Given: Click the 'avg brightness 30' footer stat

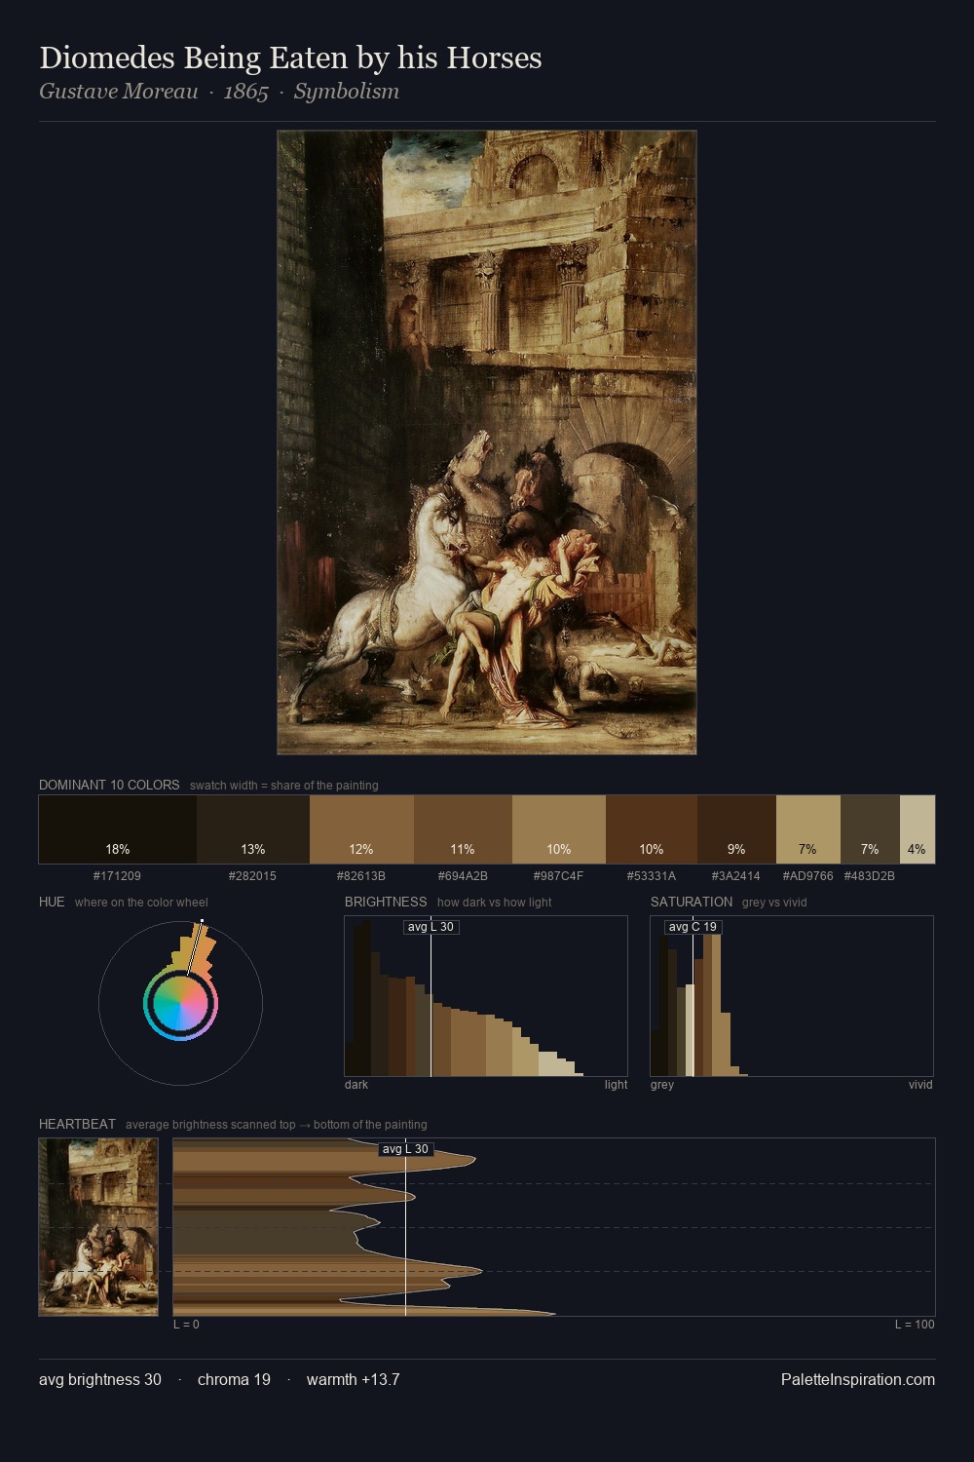Looking at the screenshot, I should pos(100,1379).
